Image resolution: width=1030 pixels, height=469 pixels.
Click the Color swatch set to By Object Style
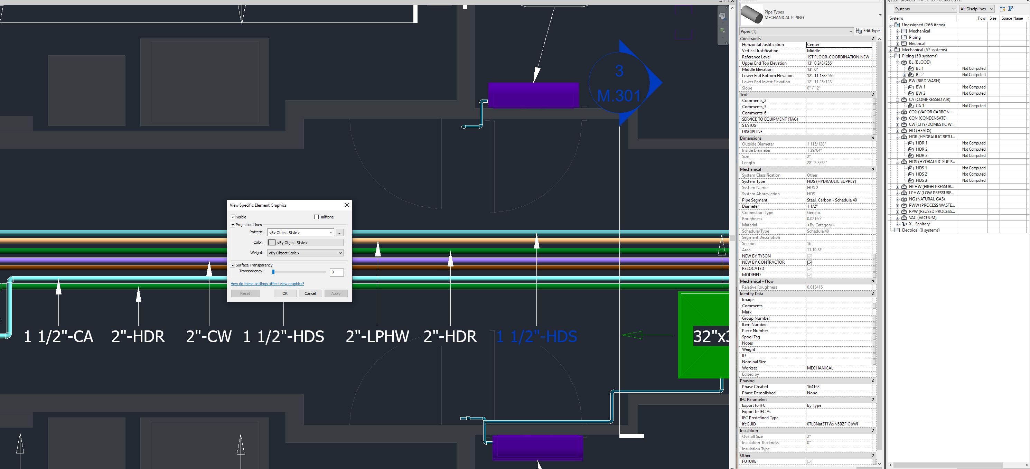(272, 242)
